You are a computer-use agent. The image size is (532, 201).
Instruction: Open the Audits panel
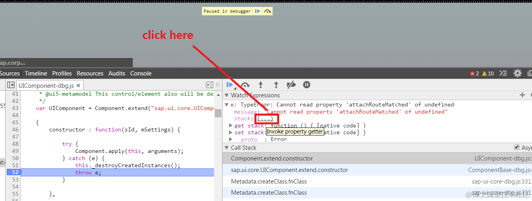[x=117, y=73]
